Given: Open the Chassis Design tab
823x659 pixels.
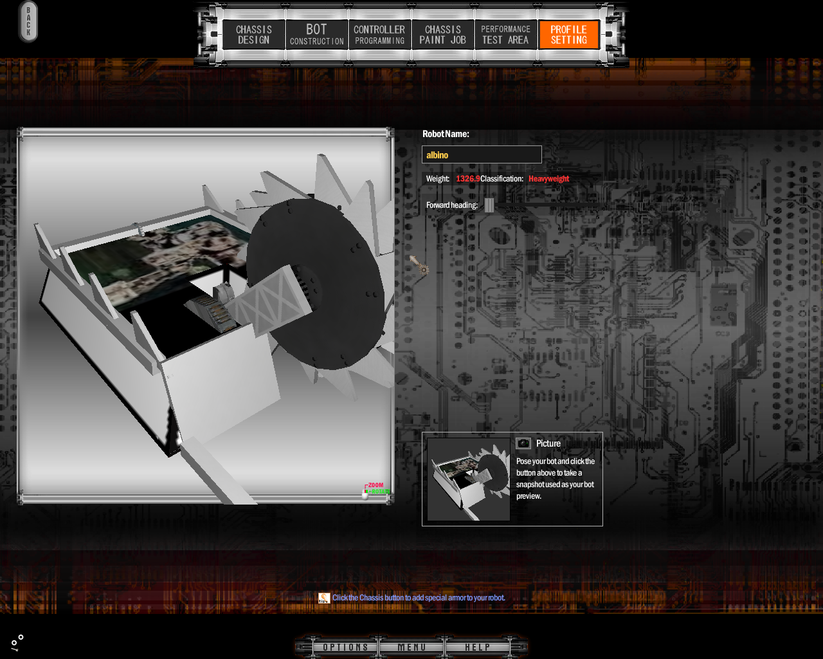Looking at the screenshot, I should coord(254,35).
